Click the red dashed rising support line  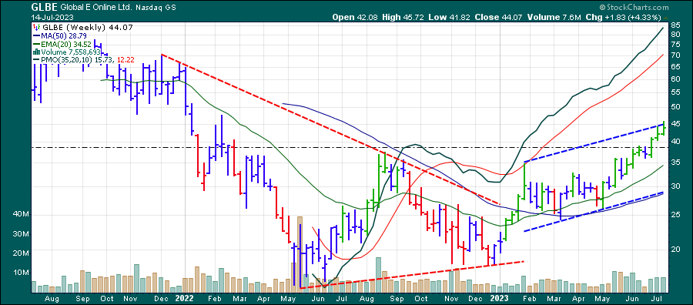(x=411, y=275)
